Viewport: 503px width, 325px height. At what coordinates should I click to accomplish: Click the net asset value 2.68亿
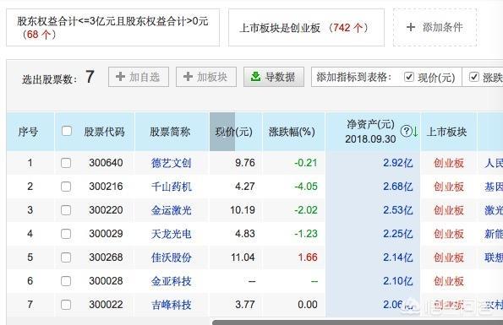[x=398, y=187]
